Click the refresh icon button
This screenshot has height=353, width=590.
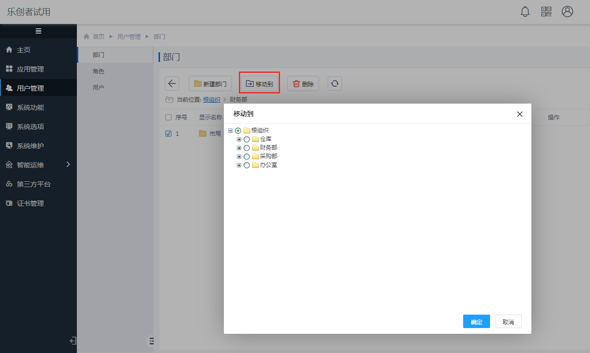[335, 83]
